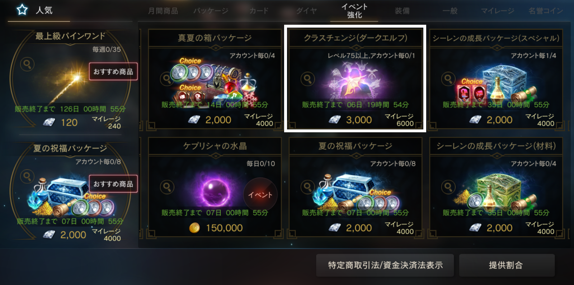This screenshot has width=574, height=285.
Task: Open magnifier for シーレンの成長パッケージ(スペシャル)
Action: click(448, 79)
